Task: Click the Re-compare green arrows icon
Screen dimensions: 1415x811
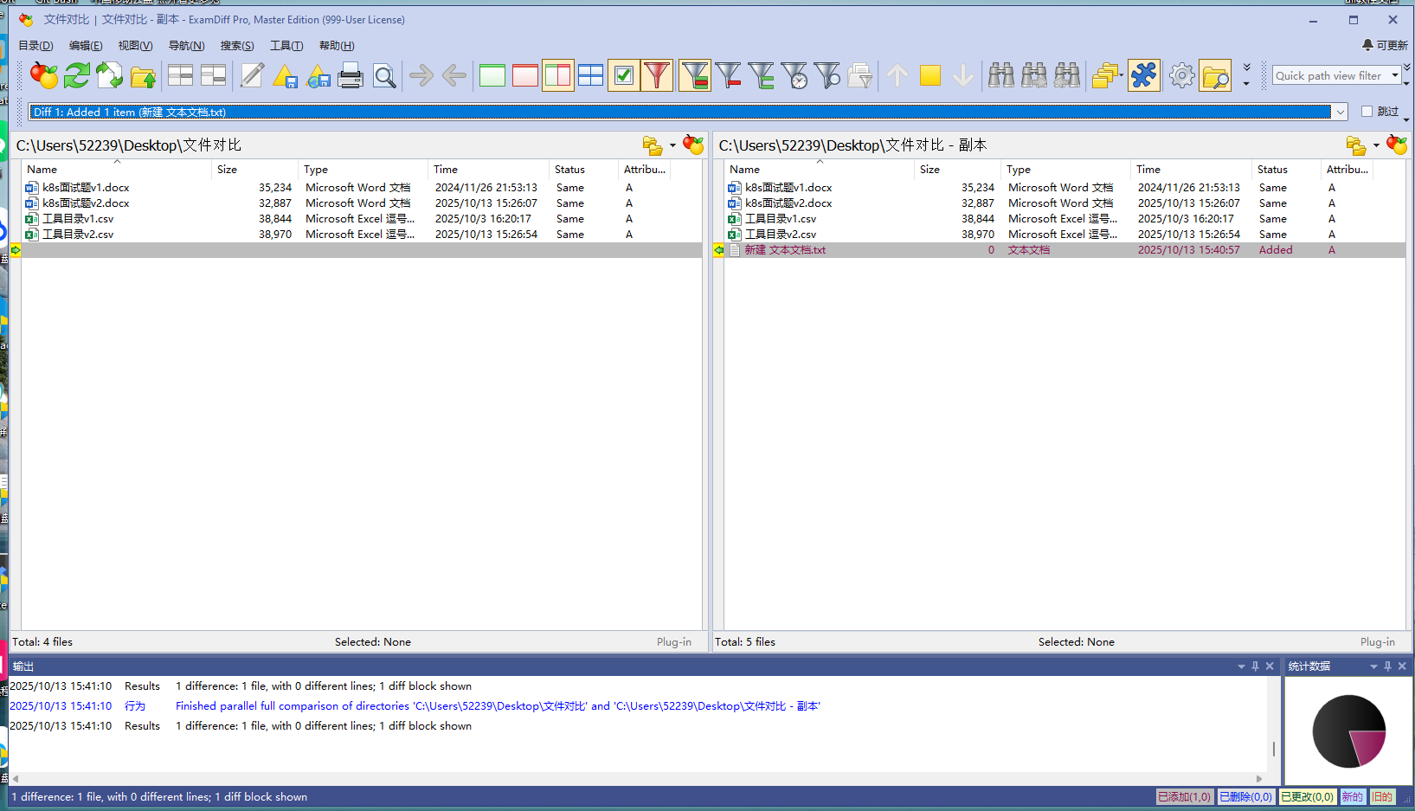Action: coord(77,76)
